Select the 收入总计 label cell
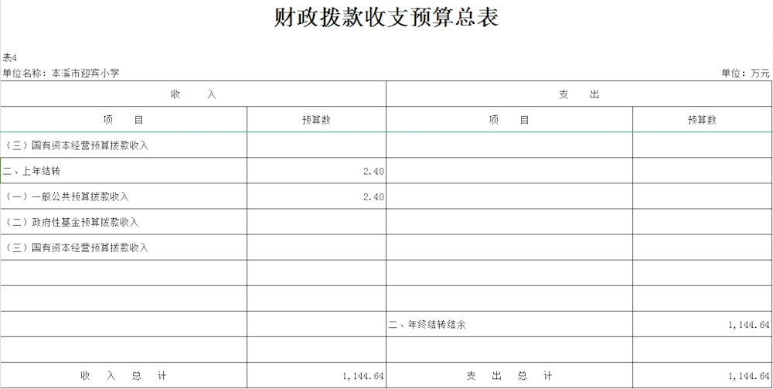The image size is (773, 389). (x=124, y=376)
